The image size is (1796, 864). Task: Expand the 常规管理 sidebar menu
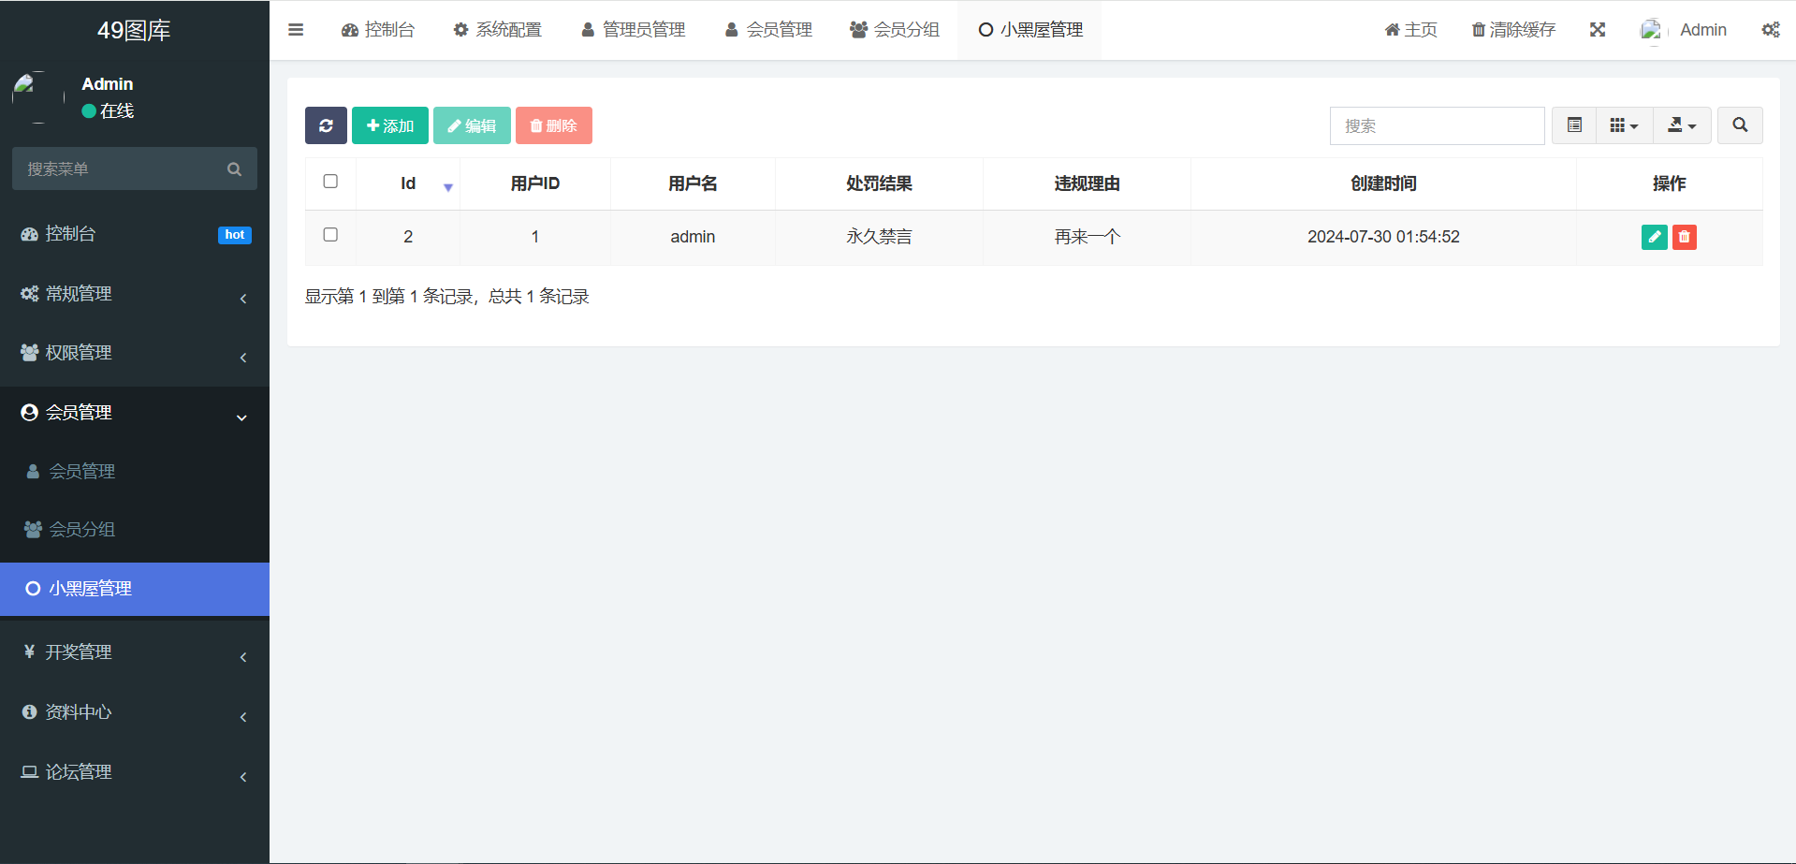click(x=135, y=294)
